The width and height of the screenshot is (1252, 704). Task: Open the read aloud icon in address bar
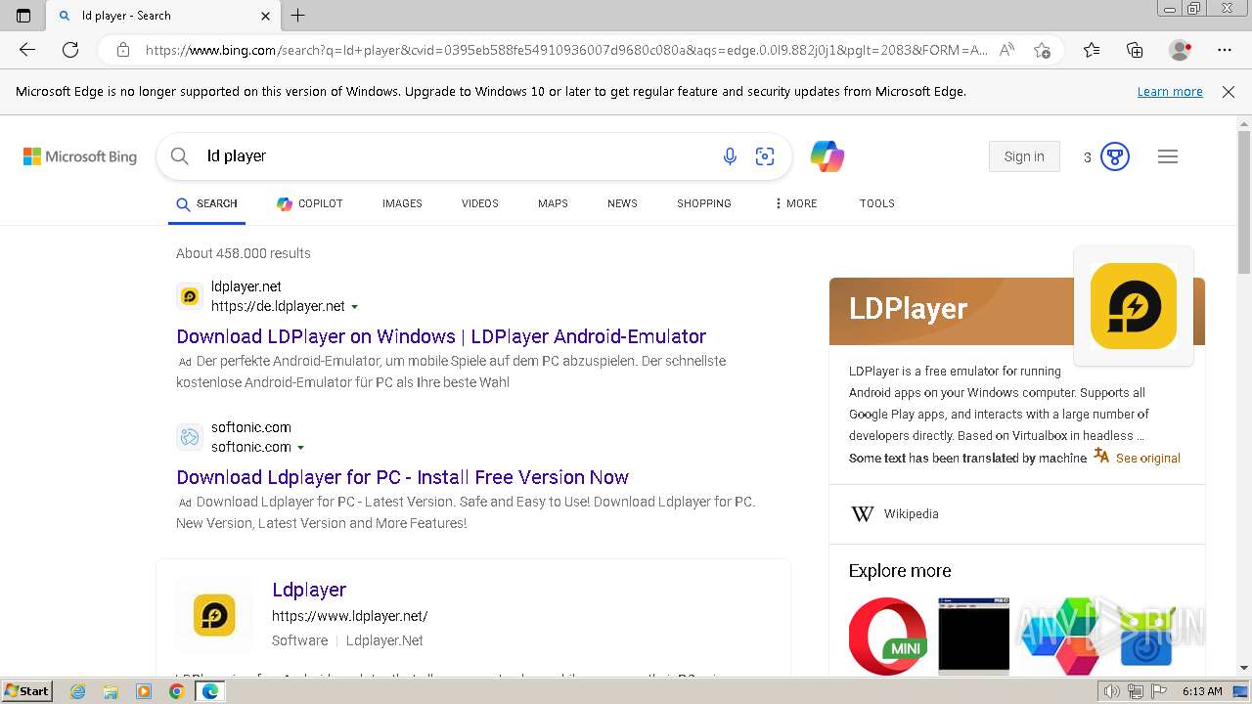[1006, 50]
